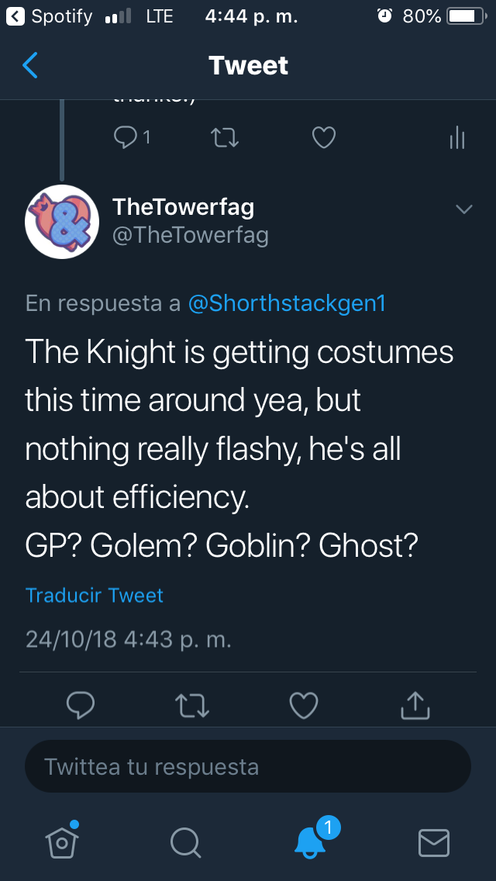Expand the tweet options chevron menu
Viewport: 496px width, 881px height.
[x=463, y=209]
